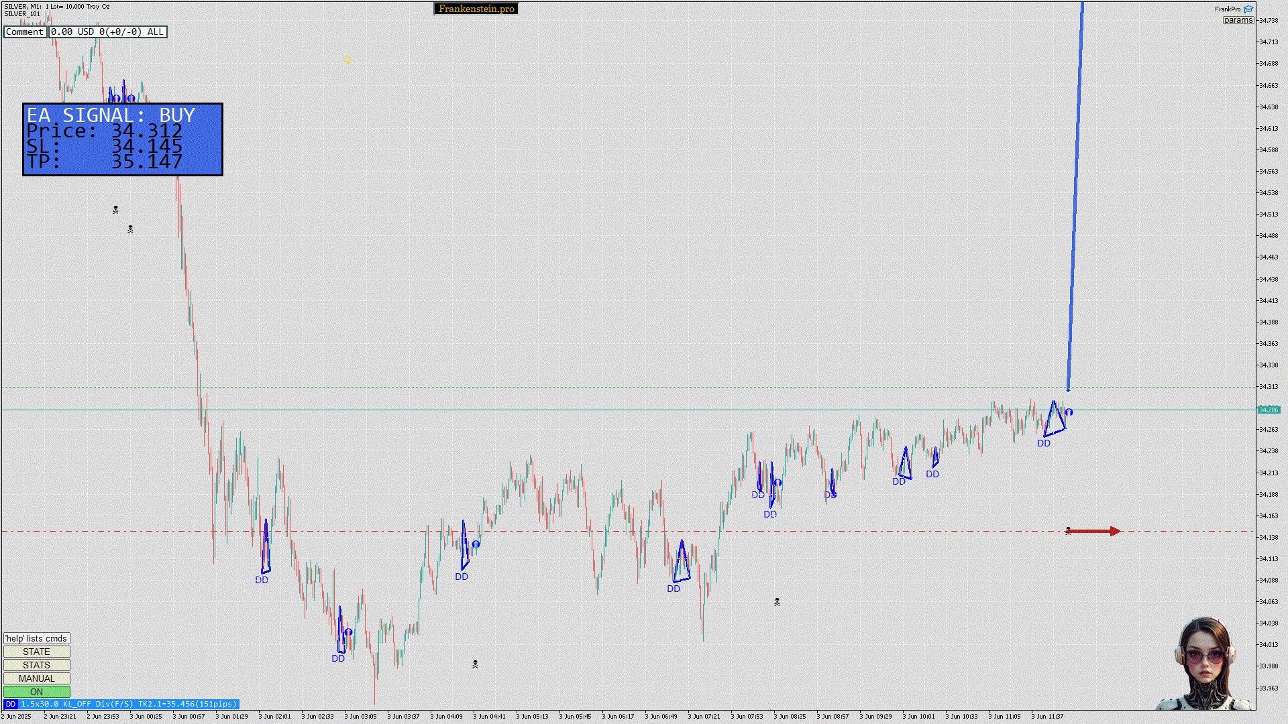The image size is (1288, 724).
Task: Click the Comment label box
Action: point(25,32)
